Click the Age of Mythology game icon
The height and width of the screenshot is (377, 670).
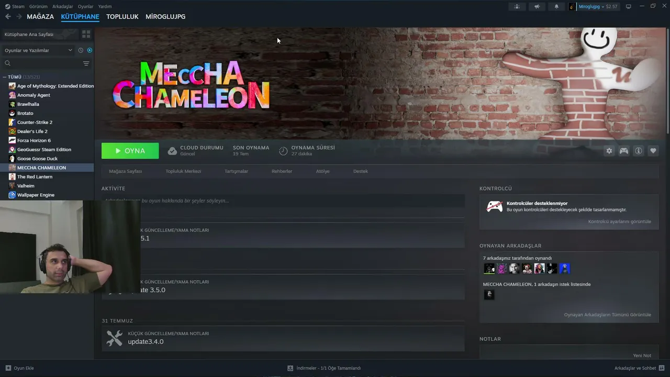(12, 86)
